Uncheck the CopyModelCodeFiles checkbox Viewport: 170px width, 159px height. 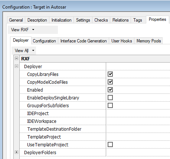110,82
